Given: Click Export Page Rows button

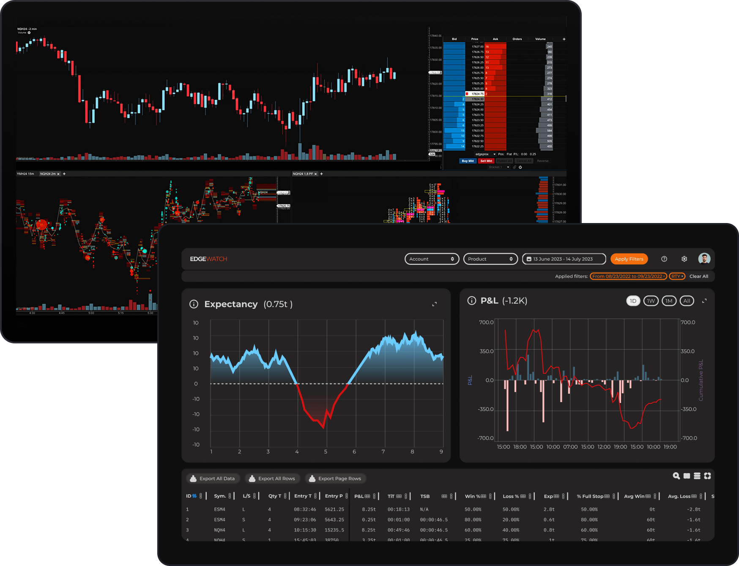Looking at the screenshot, I should tap(335, 479).
